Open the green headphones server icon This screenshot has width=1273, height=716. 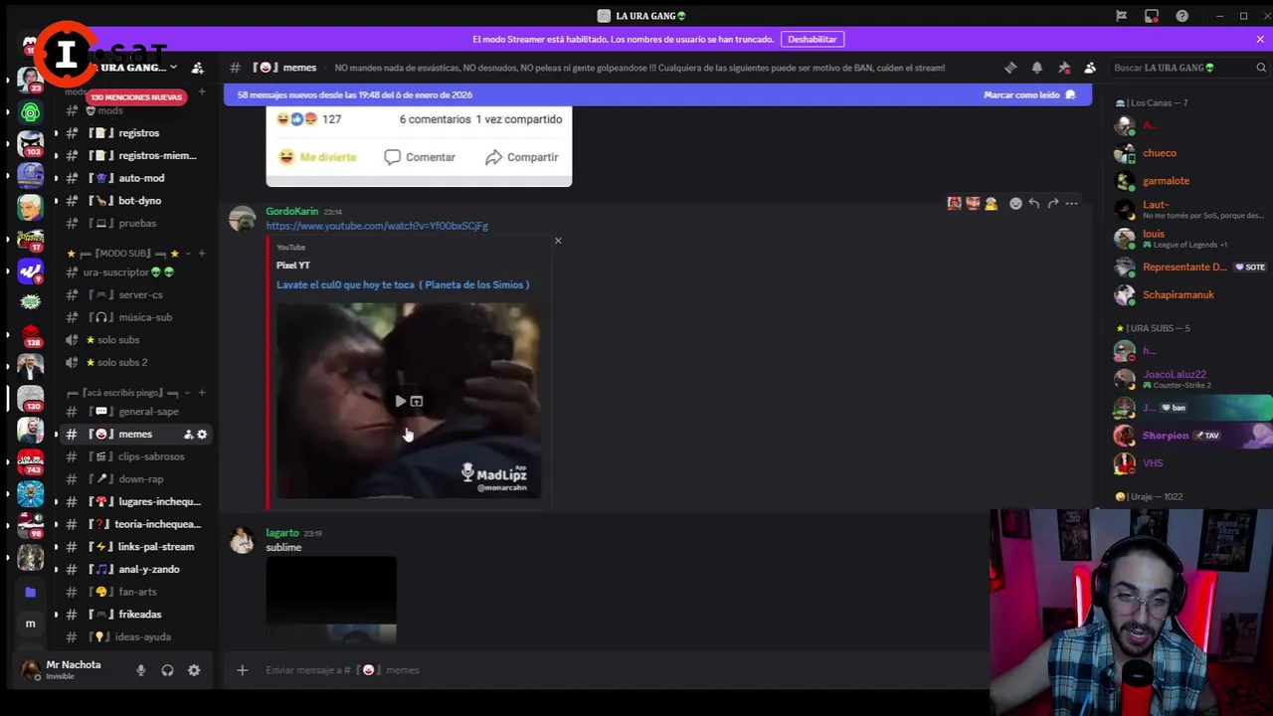click(30, 112)
